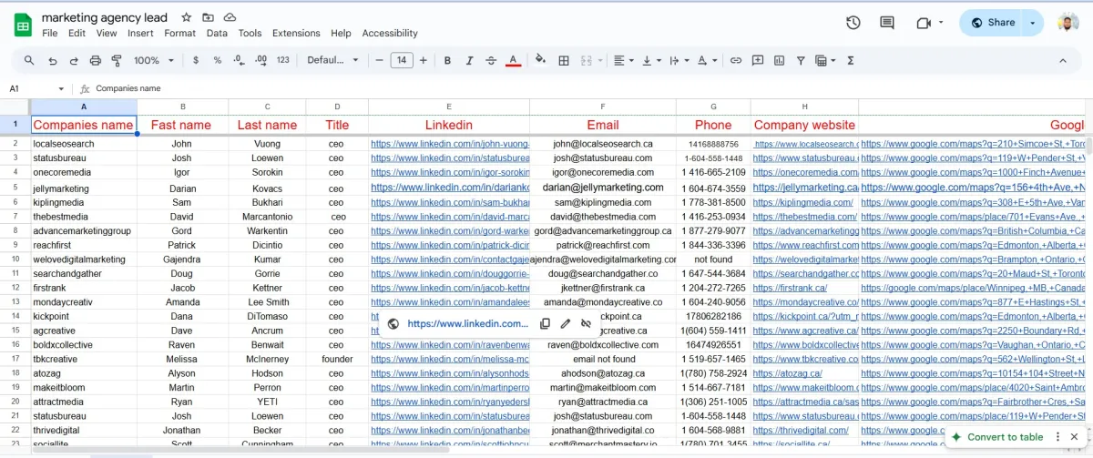Open the search menus tool
This screenshot has height=458, width=1093.
pos(29,60)
